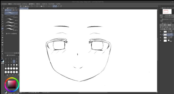This screenshot has height=94, width=174.
Task: Select the カリグラフィ sub tool
Action: 11,26
